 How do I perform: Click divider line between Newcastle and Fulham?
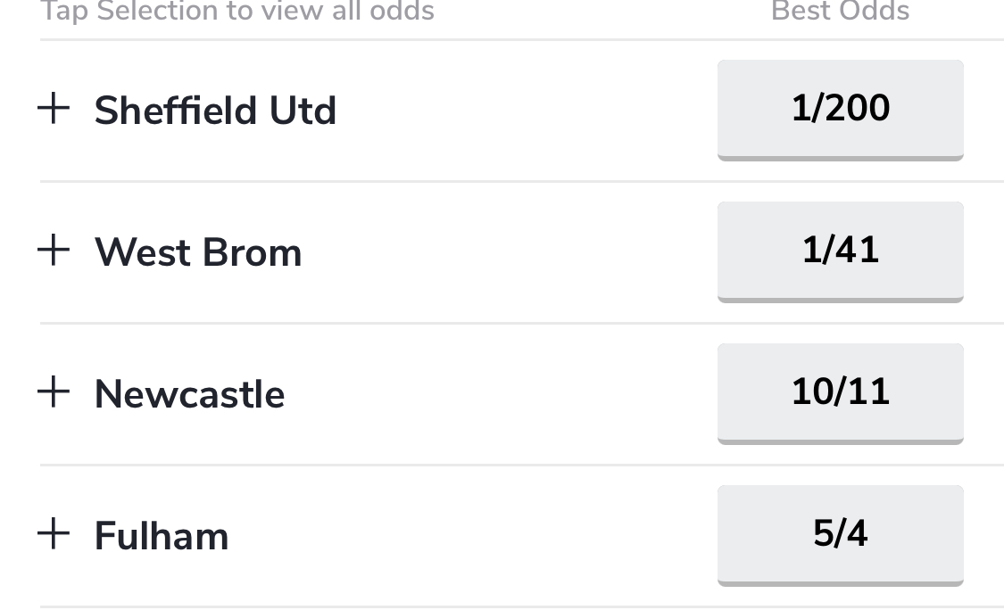(x=522, y=466)
